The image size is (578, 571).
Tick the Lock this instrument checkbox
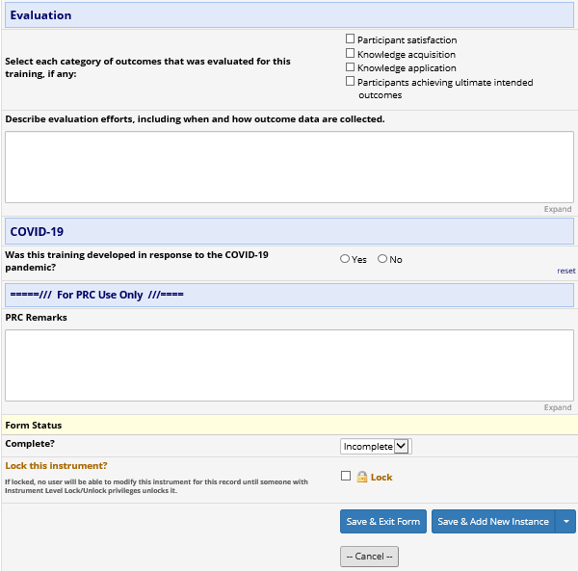point(346,476)
